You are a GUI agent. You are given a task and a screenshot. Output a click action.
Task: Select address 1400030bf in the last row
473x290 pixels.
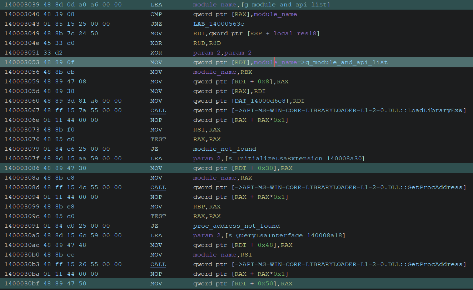(x=21, y=284)
